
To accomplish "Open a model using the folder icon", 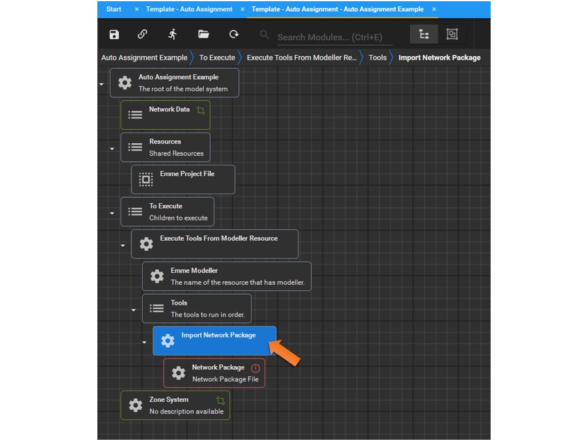I will (x=204, y=34).
